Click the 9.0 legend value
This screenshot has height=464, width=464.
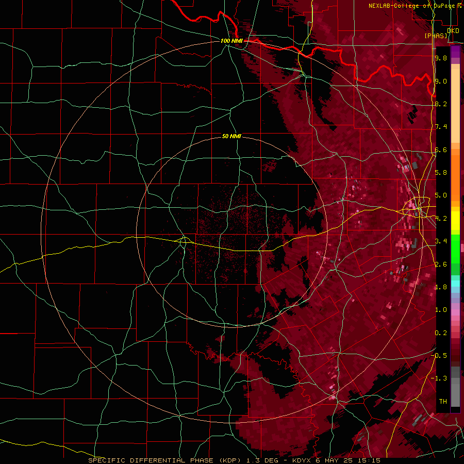441,81
